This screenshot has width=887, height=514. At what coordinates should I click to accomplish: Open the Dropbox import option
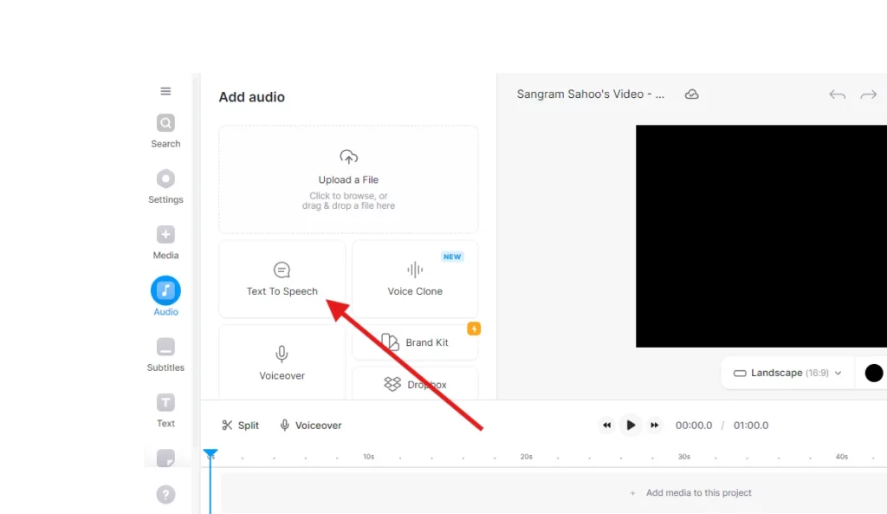(415, 384)
